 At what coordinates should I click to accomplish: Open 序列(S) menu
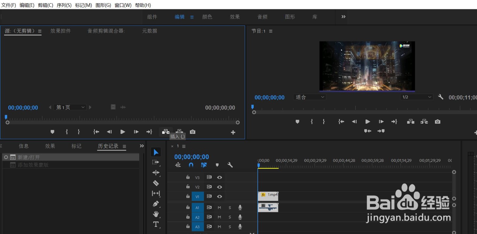64,5
